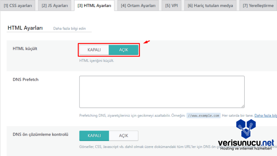The height and width of the screenshot is (156, 277).
Task: Enable HTML küçült with AÇIK
Action: [124, 50]
